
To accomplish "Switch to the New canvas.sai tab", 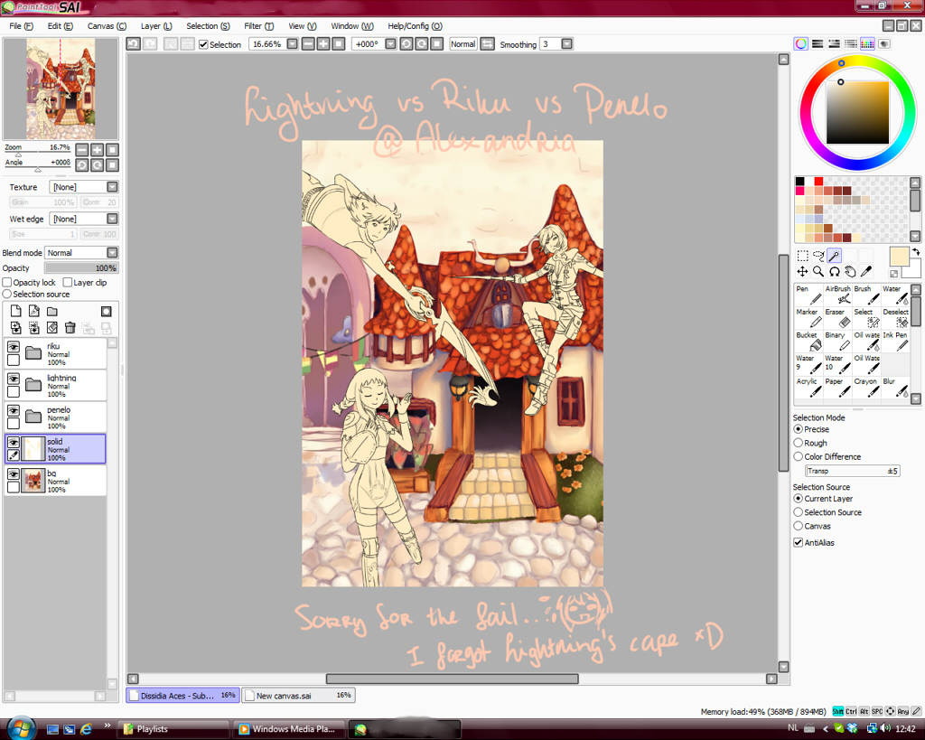I will [298, 696].
